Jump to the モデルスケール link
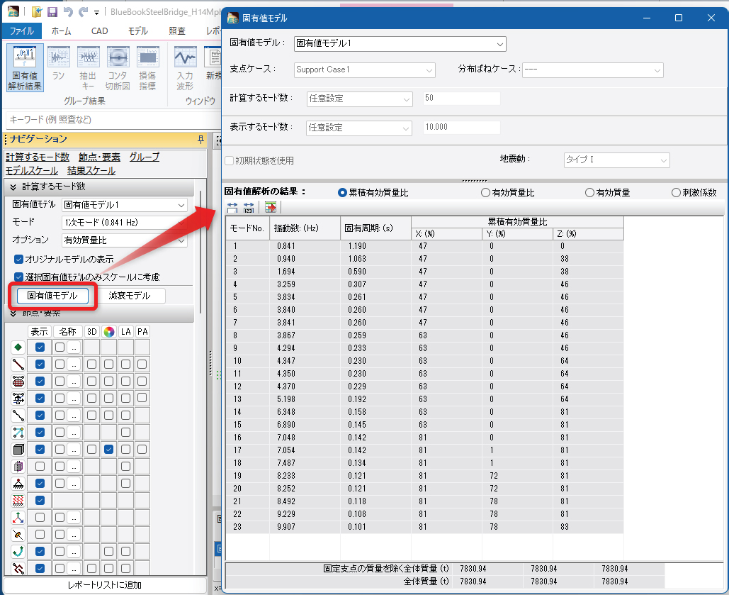Viewport: 729px width, 595px height. tap(32, 170)
